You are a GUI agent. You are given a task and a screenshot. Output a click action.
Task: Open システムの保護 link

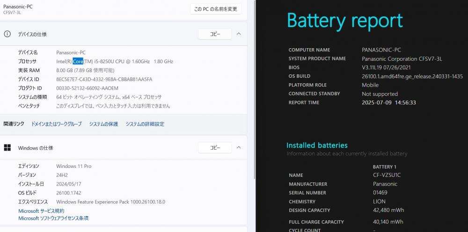pyautogui.click(x=103, y=124)
